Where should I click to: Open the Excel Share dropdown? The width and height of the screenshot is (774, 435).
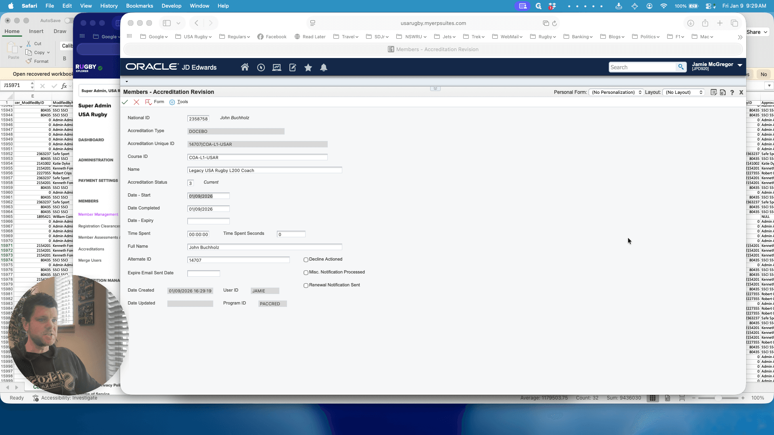[757, 32]
